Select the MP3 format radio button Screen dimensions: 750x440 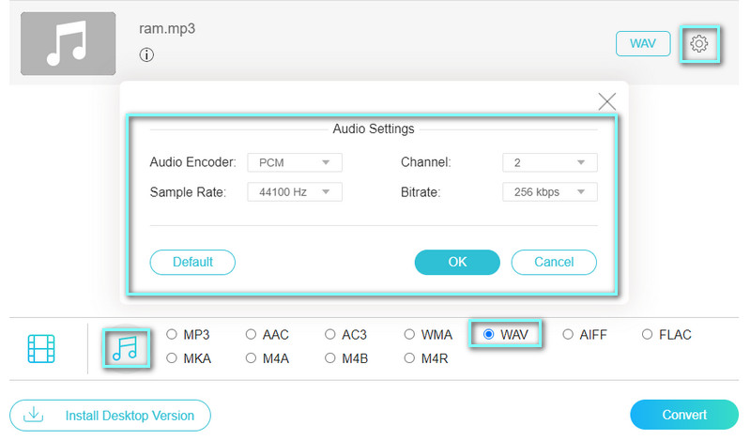coord(172,334)
